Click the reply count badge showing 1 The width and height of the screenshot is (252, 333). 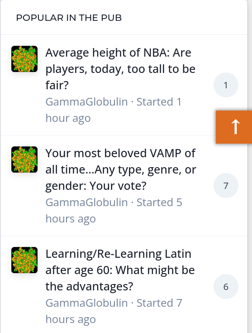coord(226,85)
